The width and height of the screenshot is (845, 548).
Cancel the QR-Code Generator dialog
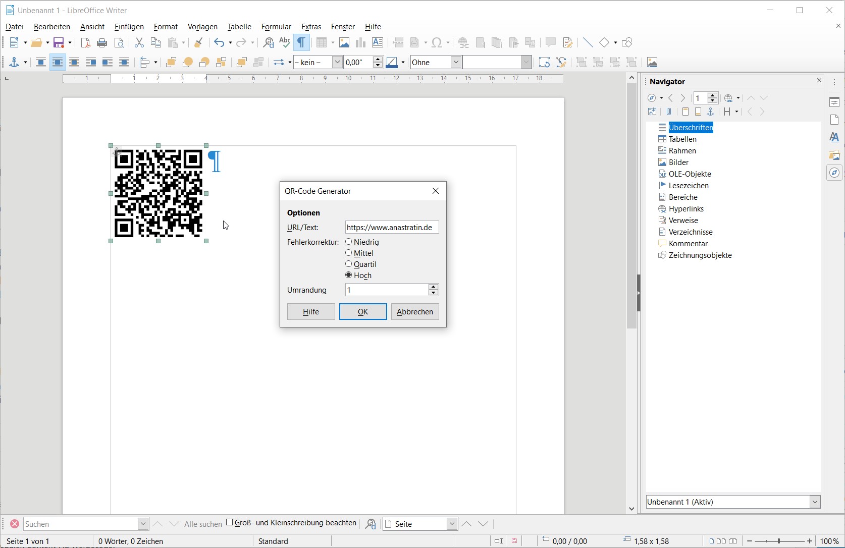click(414, 311)
